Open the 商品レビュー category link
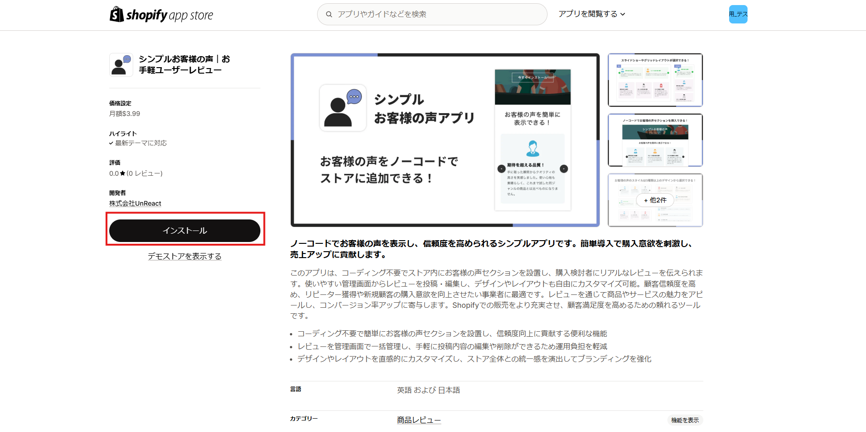 coord(419,420)
